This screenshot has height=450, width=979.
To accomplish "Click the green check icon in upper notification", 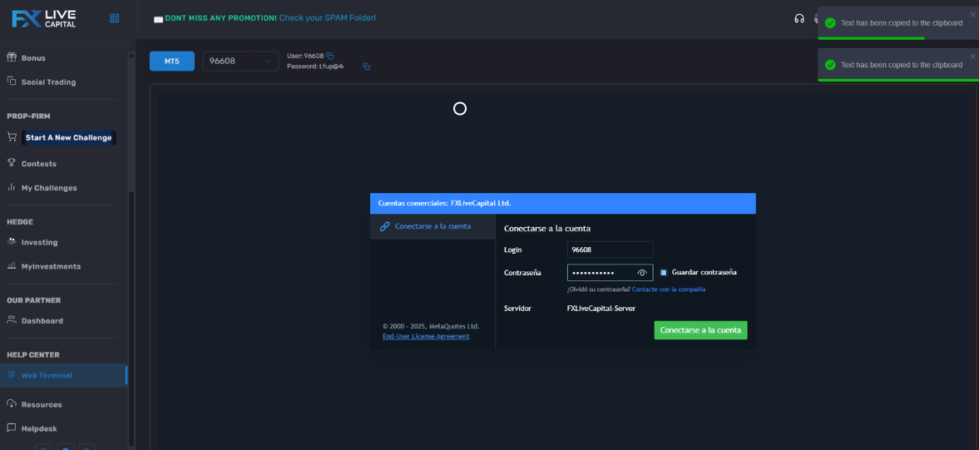I will [x=830, y=23].
